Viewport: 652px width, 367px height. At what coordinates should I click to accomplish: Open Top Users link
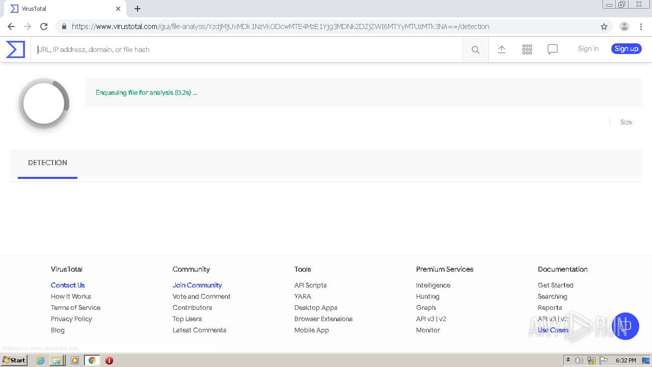[187, 319]
